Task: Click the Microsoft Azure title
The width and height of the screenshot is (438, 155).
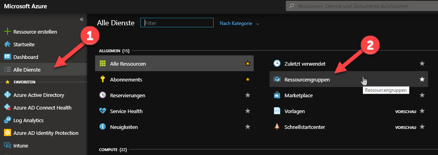Action: [x=25, y=6]
